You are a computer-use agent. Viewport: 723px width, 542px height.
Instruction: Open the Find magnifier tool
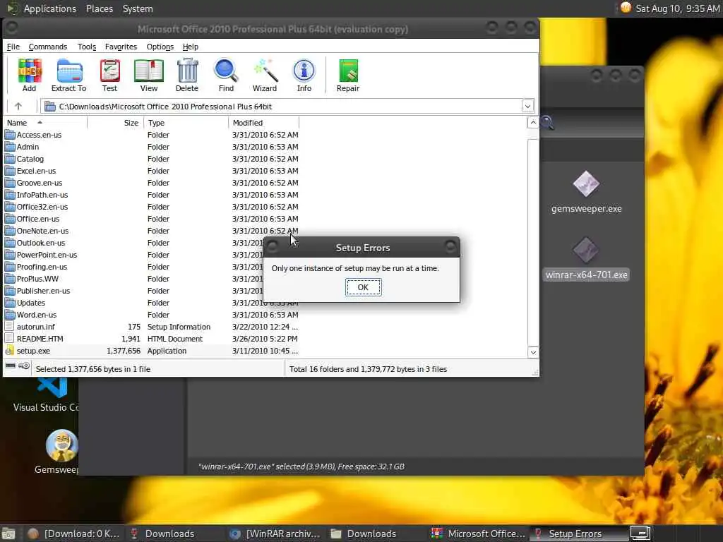[226, 75]
